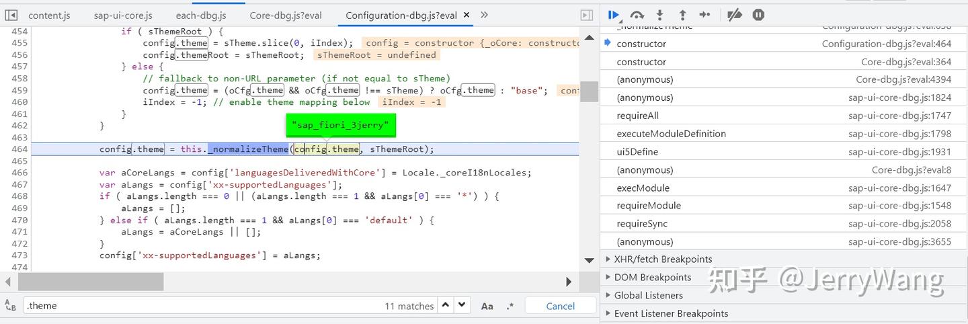Select executeModuleDefinition call stack frame
Screen dimensions: 968x324
click(784, 134)
